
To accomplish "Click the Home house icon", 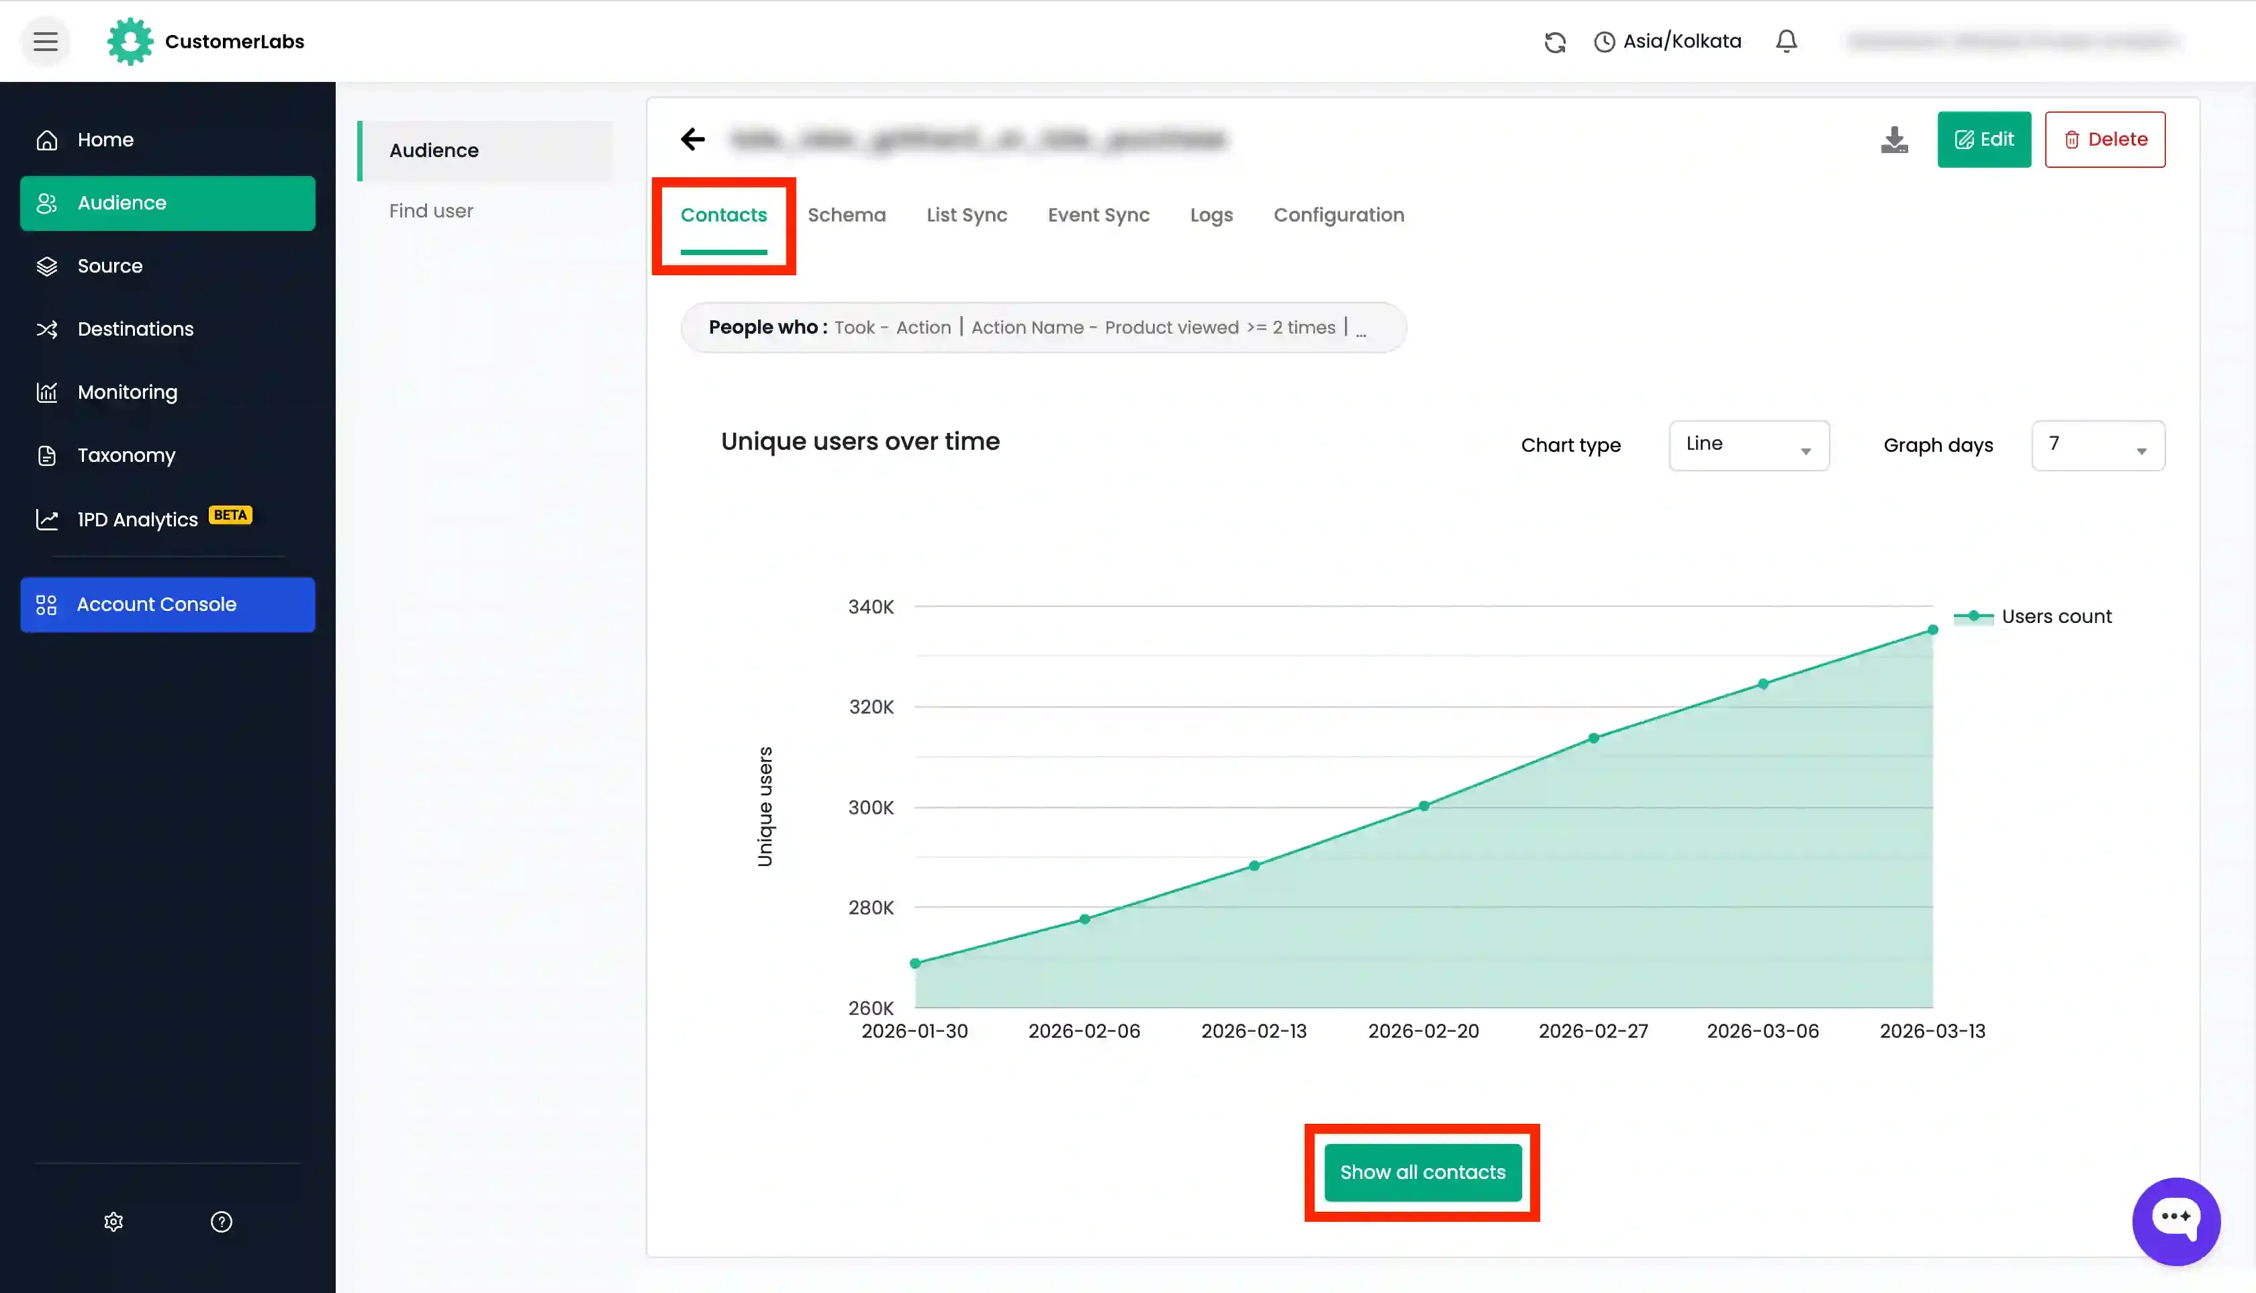I will [x=47, y=140].
